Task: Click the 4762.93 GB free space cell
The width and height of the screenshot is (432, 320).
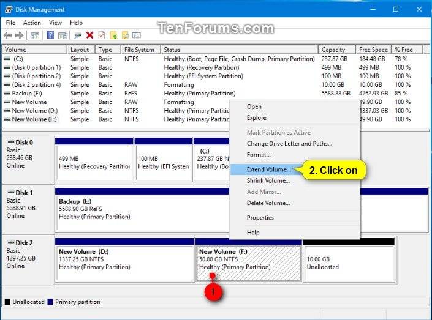Action: 374,94
